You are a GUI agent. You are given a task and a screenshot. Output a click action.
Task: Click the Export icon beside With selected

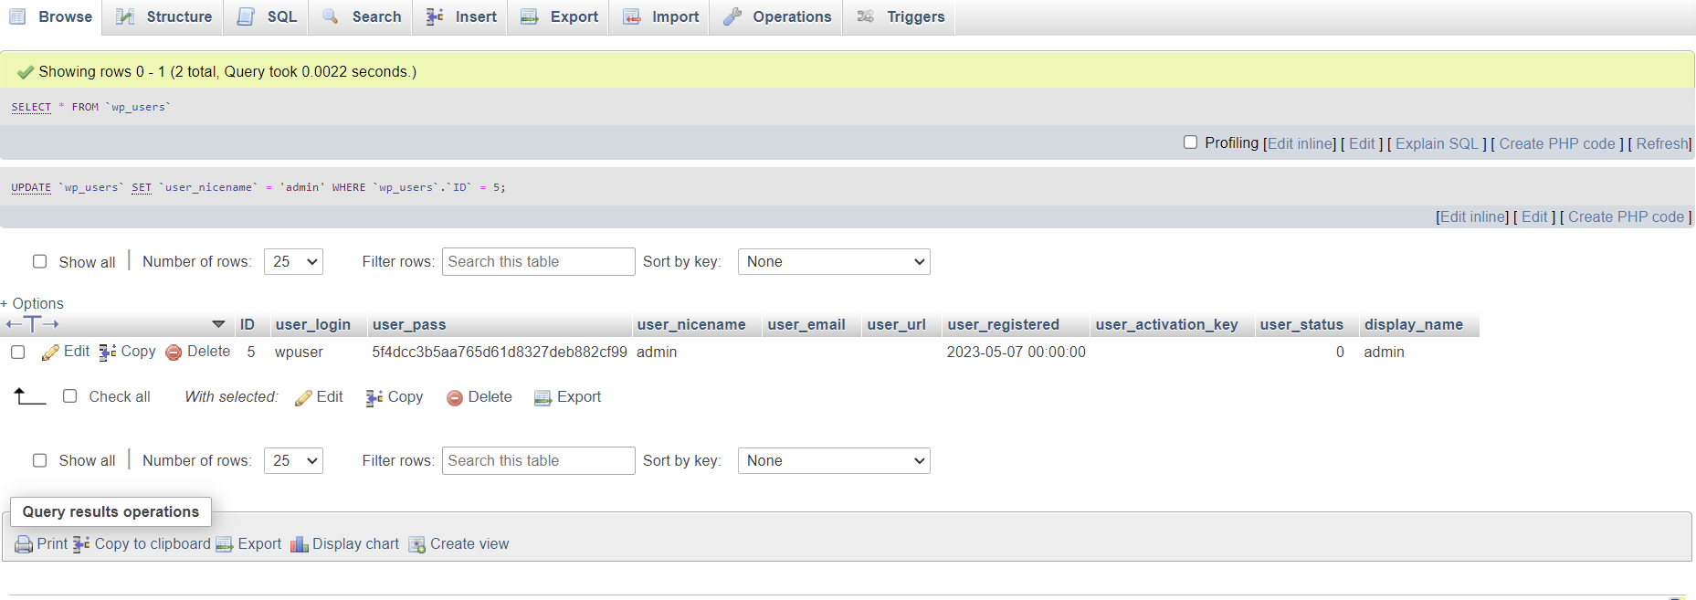[x=543, y=397]
